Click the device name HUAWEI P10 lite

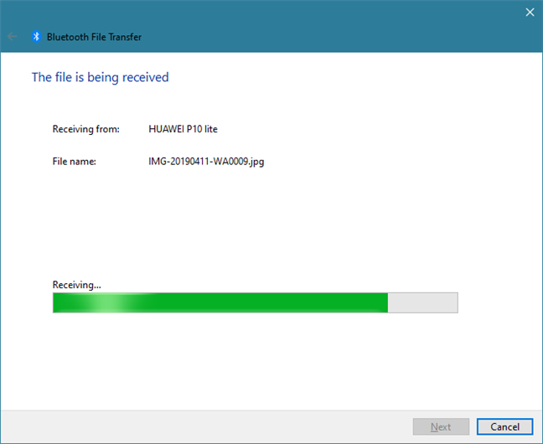pyautogui.click(x=183, y=129)
